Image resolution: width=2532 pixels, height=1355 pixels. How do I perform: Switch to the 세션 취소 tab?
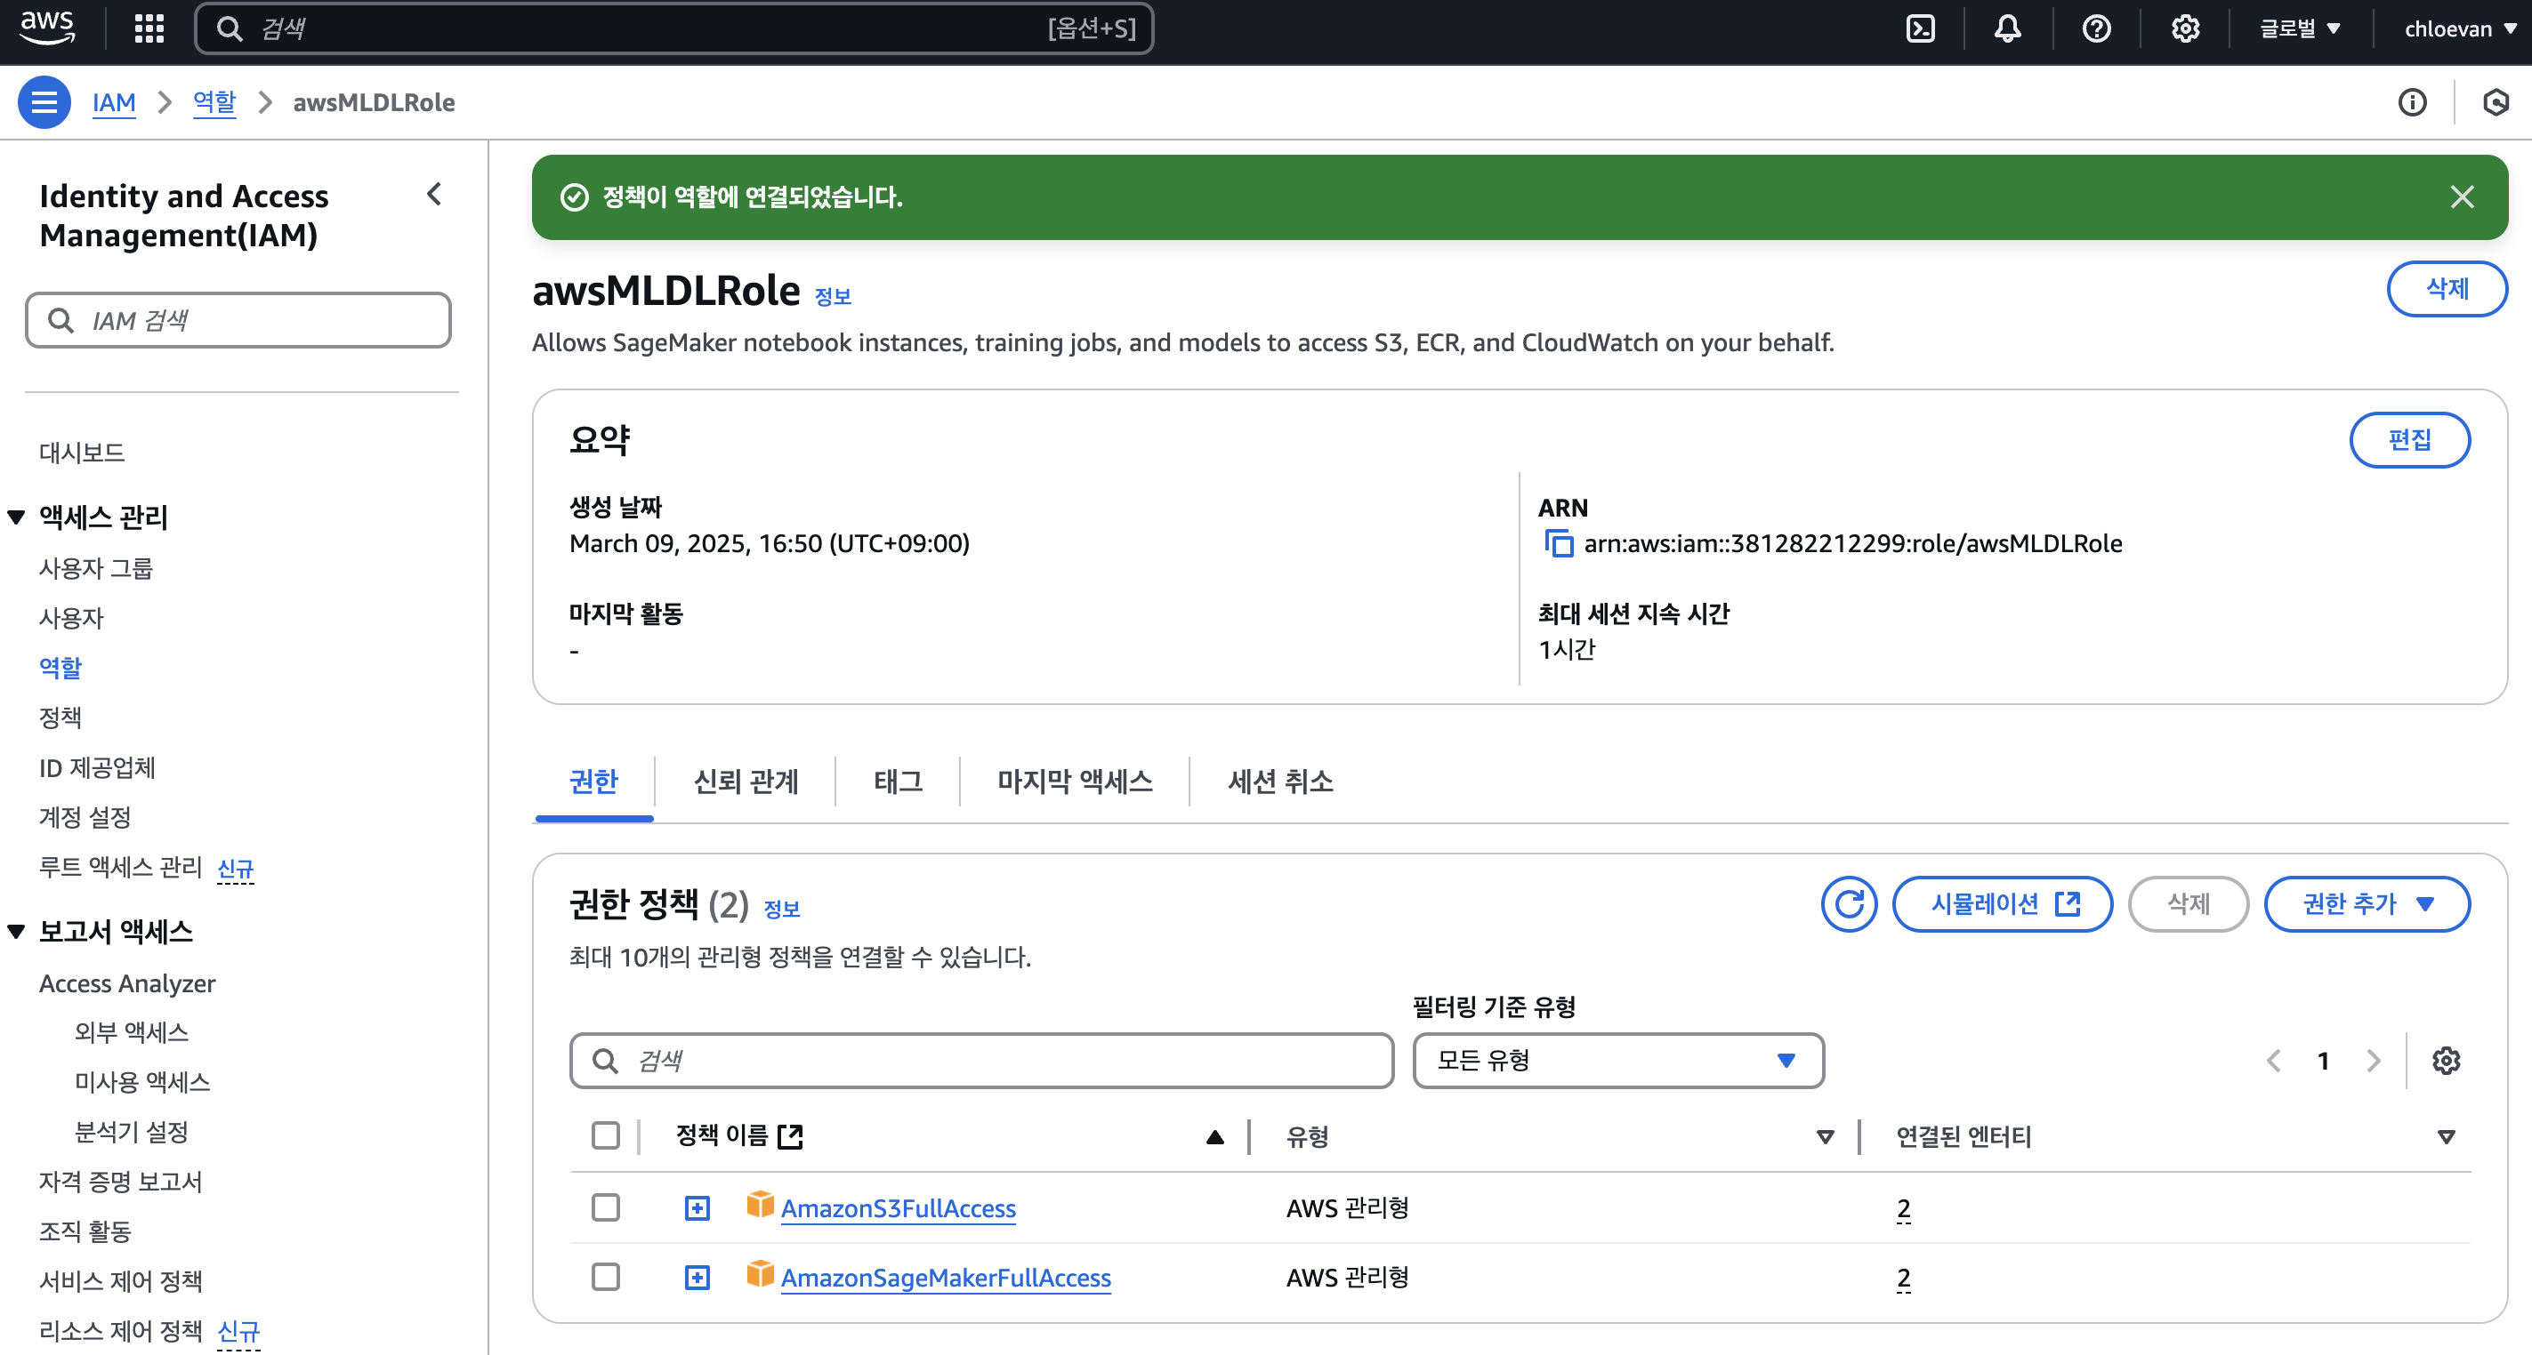tap(1279, 782)
